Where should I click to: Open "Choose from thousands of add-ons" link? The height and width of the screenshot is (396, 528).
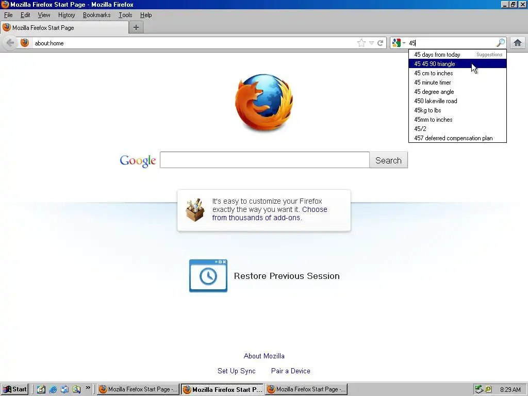[269, 213]
